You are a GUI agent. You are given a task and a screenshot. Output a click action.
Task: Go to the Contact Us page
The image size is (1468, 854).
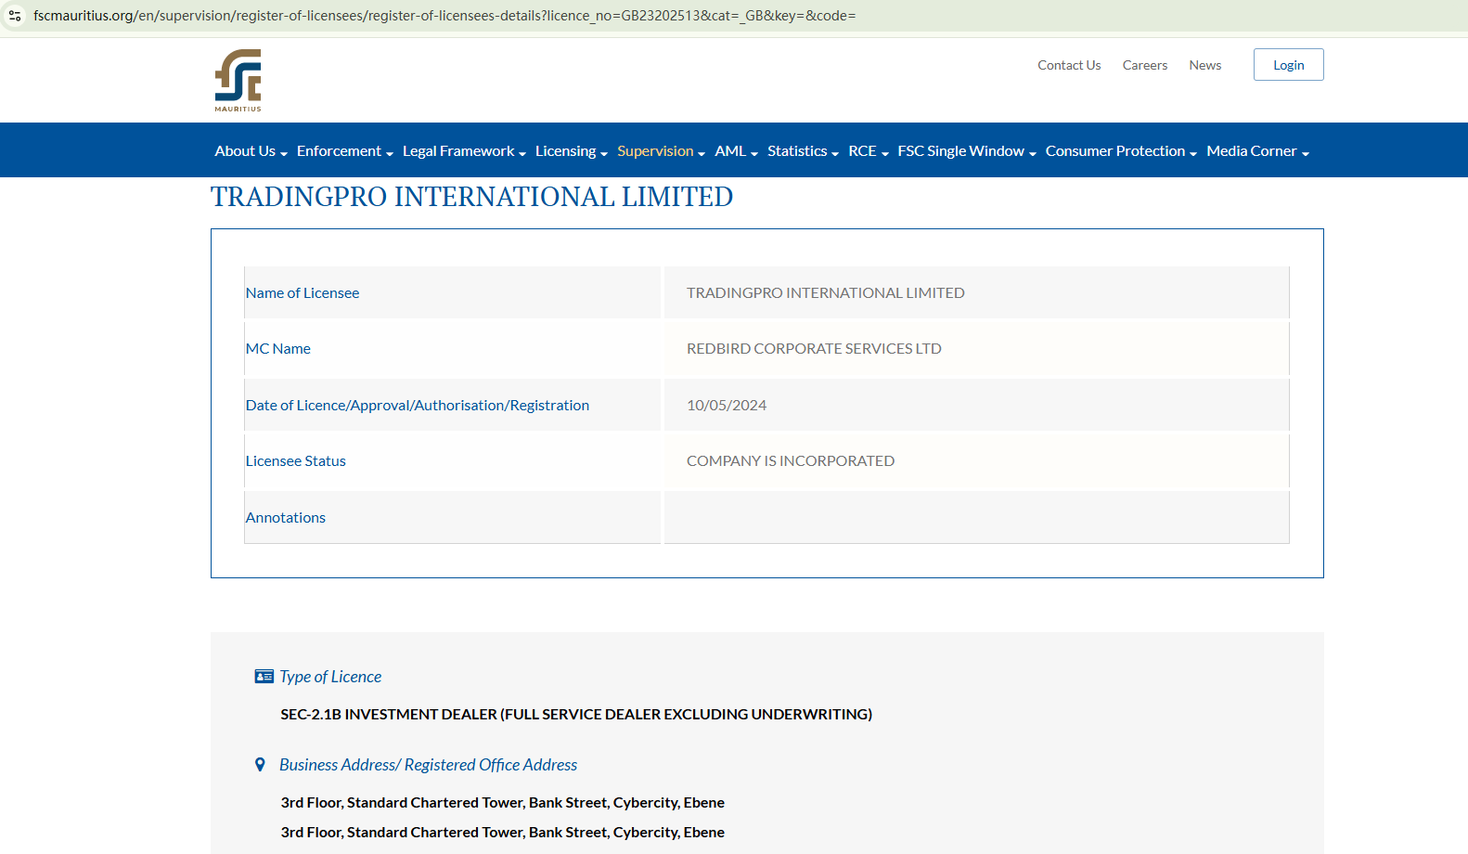1069,65
